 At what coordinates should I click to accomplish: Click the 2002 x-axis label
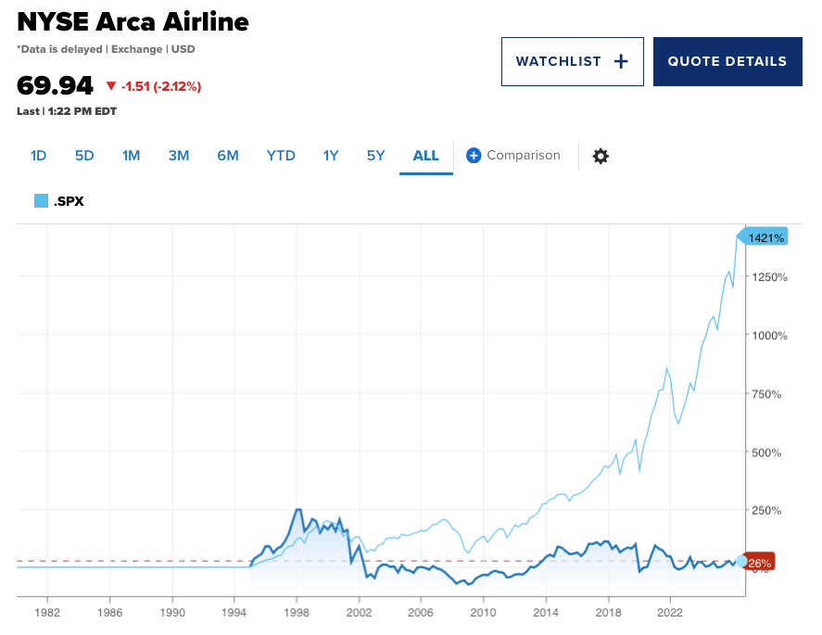point(359,612)
